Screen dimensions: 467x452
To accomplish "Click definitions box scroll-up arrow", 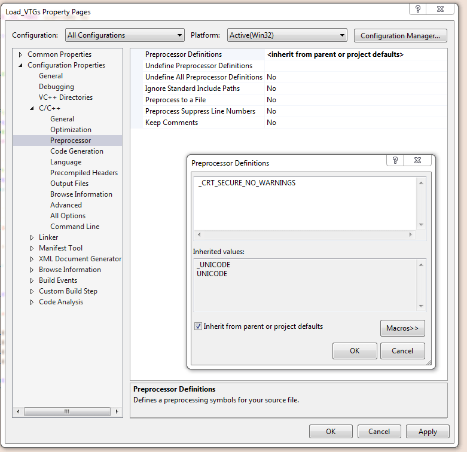I will pyautogui.click(x=421, y=183).
